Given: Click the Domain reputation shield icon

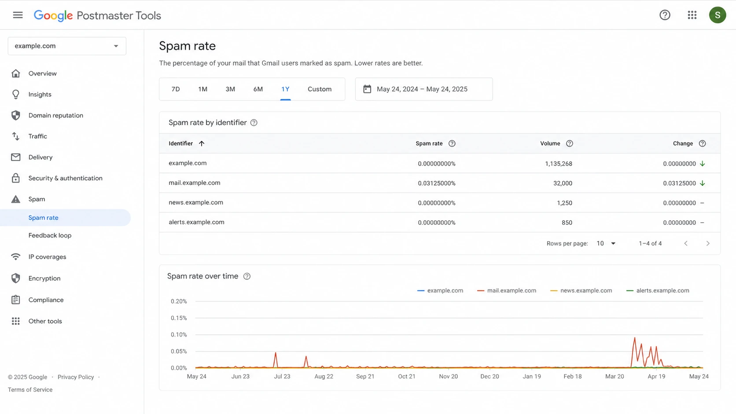Looking at the screenshot, I should 16,115.
